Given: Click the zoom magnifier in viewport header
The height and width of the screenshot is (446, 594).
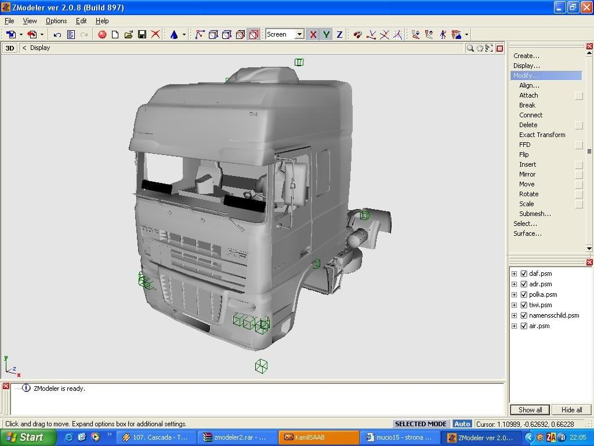Looking at the screenshot, I should pyautogui.click(x=470, y=48).
